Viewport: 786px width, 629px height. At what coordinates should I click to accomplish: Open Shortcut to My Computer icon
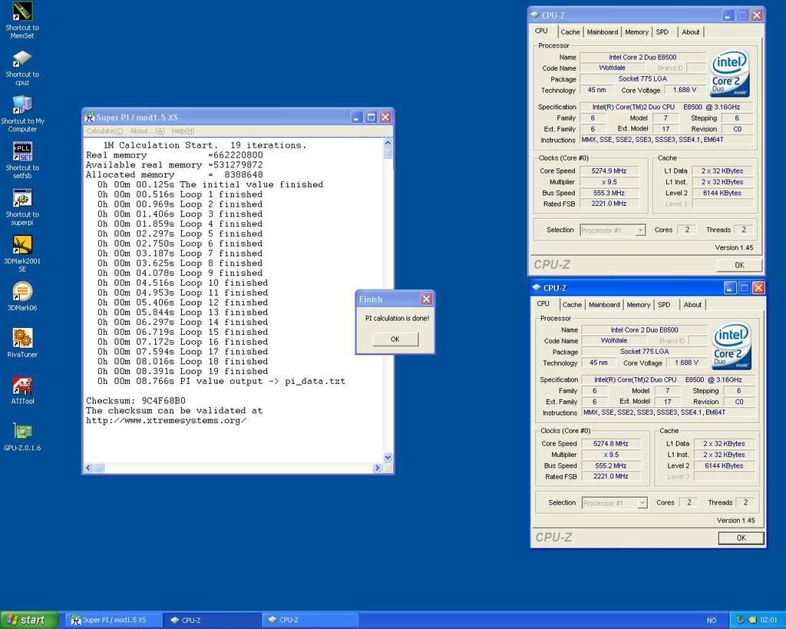[x=22, y=114]
